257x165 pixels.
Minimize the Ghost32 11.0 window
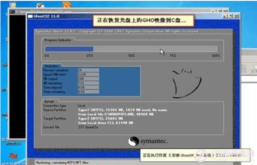[225, 16]
